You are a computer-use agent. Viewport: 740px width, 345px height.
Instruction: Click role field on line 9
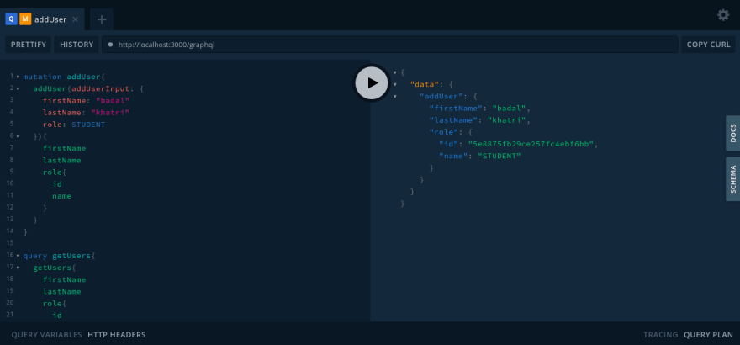[x=52, y=172]
